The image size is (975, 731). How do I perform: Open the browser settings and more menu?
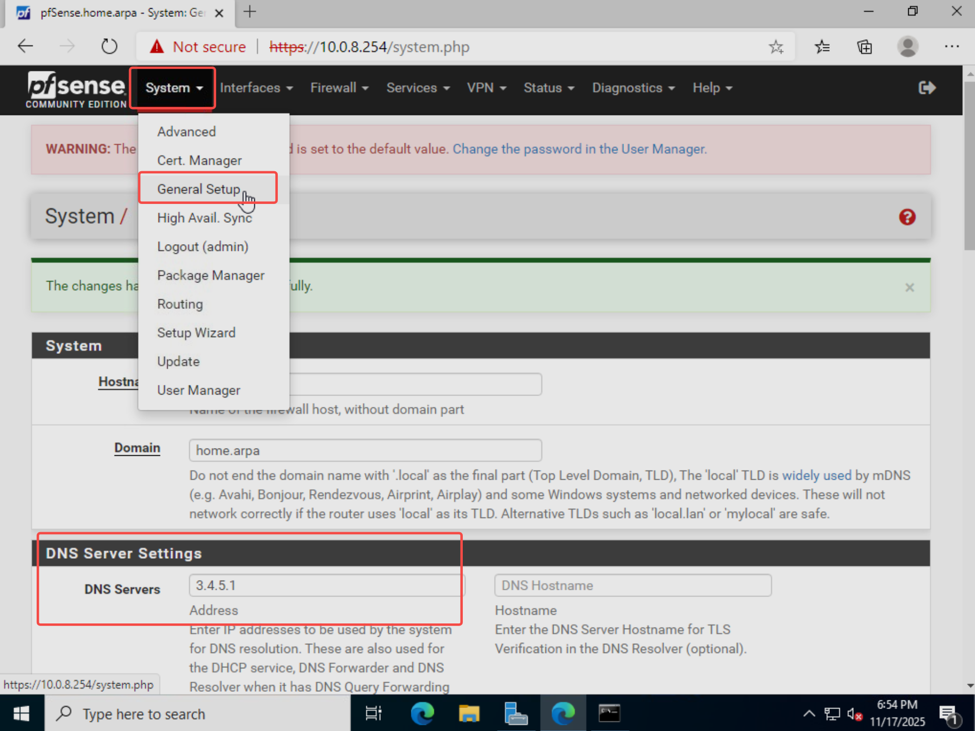pos(952,47)
